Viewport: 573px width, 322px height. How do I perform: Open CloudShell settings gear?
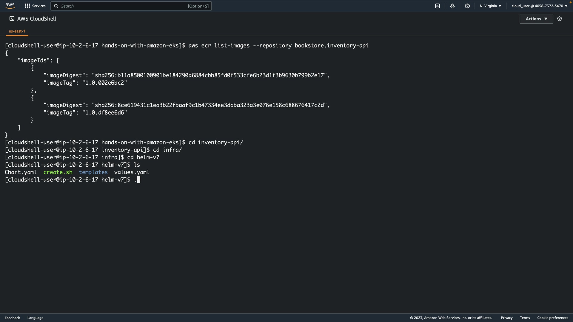tap(560, 19)
